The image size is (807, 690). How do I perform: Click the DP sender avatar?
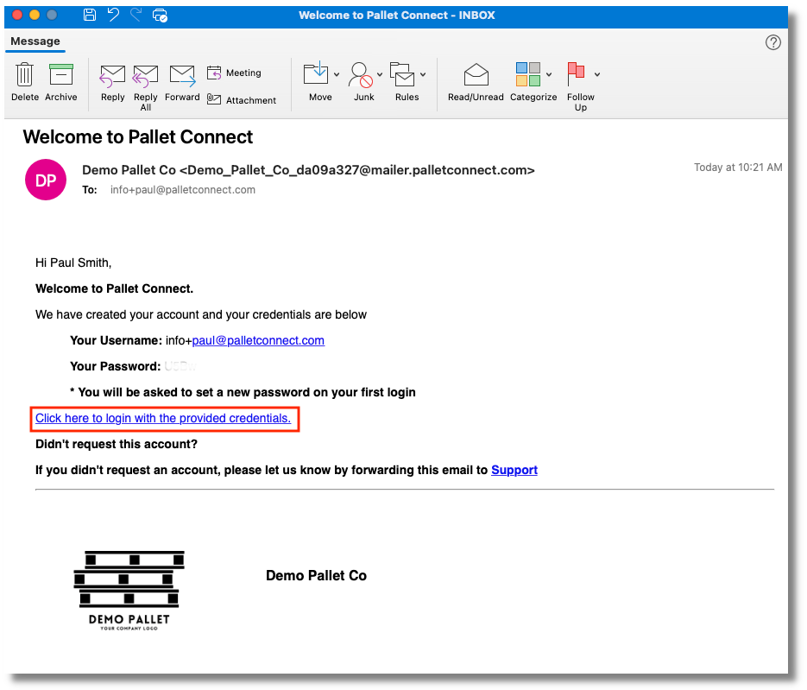point(45,180)
